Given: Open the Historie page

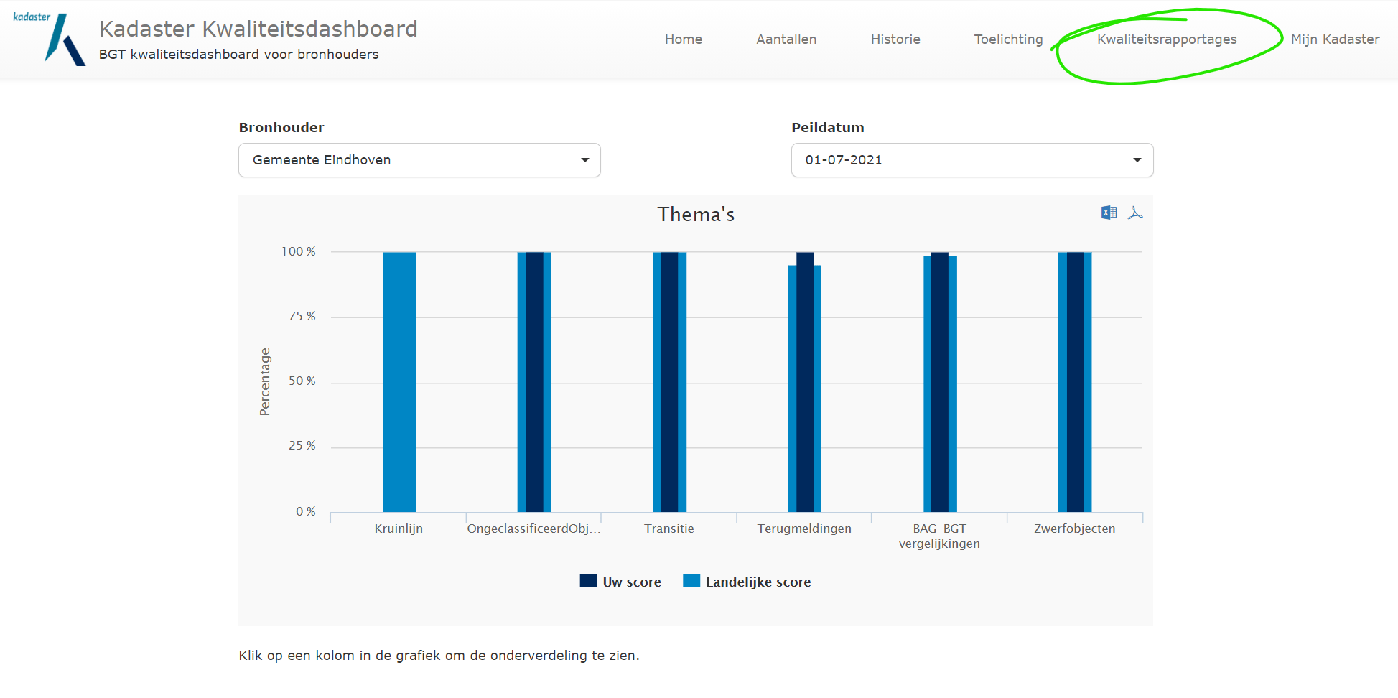Looking at the screenshot, I should tap(895, 39).
